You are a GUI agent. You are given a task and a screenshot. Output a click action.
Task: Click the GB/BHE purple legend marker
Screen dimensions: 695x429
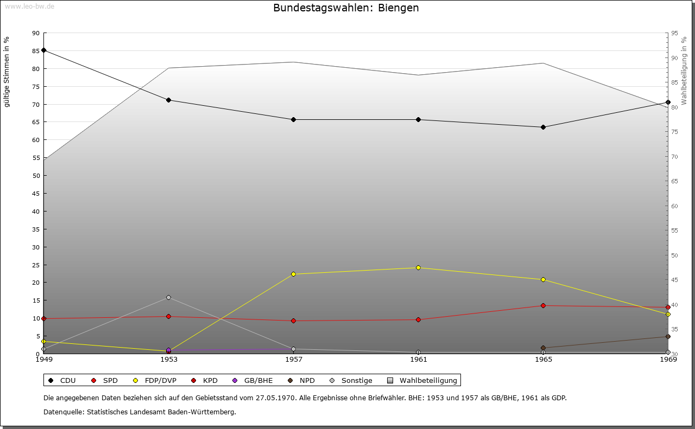(235, 380)
